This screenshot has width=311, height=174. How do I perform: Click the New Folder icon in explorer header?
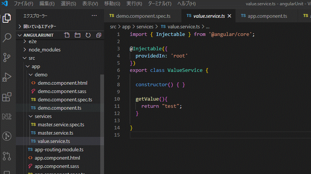[78, 35]
